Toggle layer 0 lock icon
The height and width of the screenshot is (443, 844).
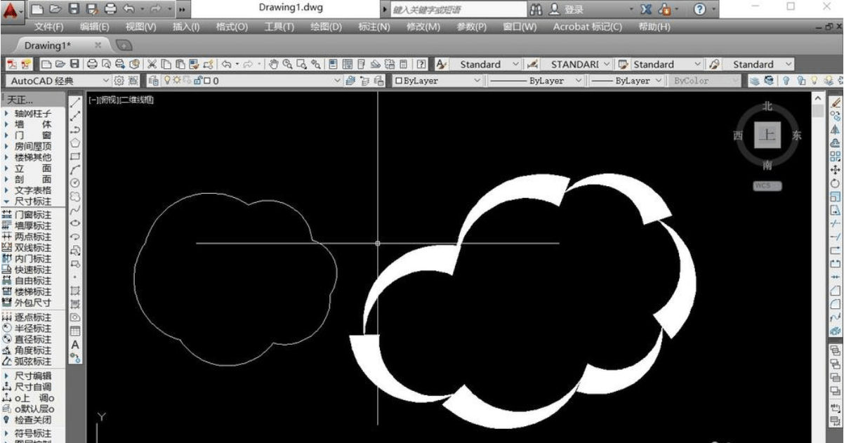[x=199, y=81]
